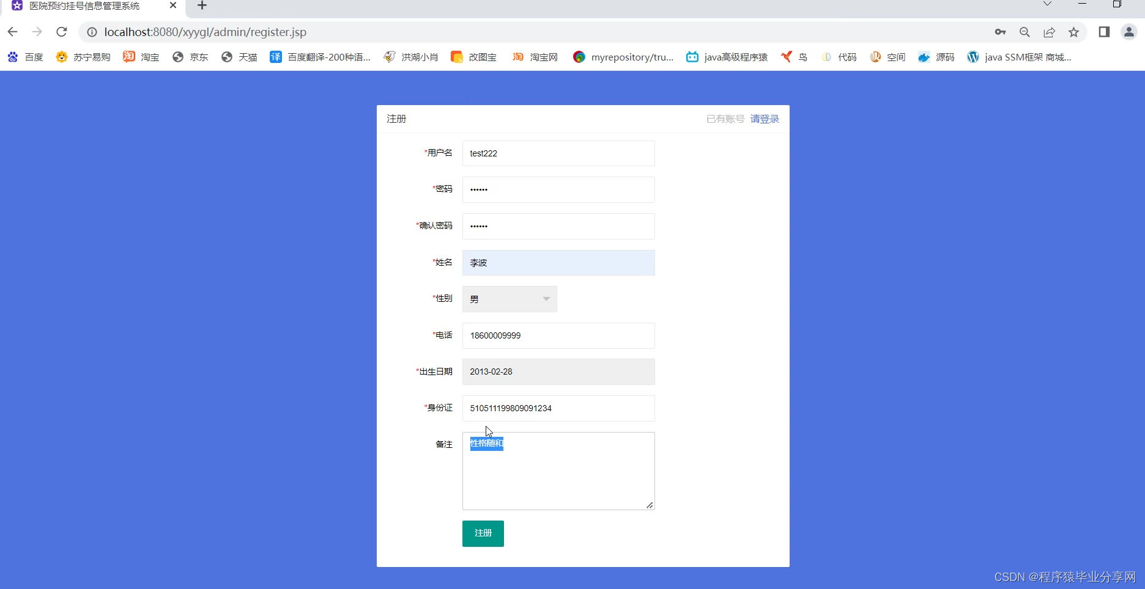Click the *姓名 label
1145x589 pixels.
[442, 262]
